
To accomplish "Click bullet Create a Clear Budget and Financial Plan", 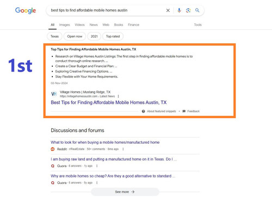I will pos(86,66).
